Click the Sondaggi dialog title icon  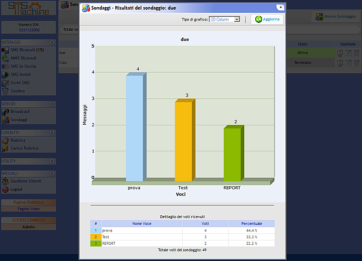86,8
